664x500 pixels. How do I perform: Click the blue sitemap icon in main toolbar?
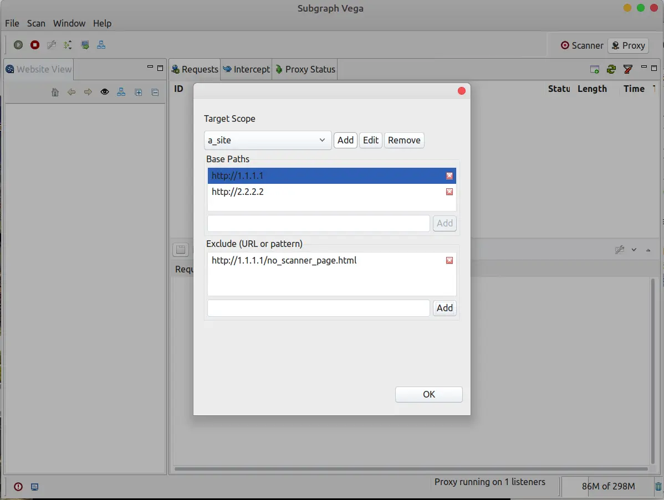point(101,45)
